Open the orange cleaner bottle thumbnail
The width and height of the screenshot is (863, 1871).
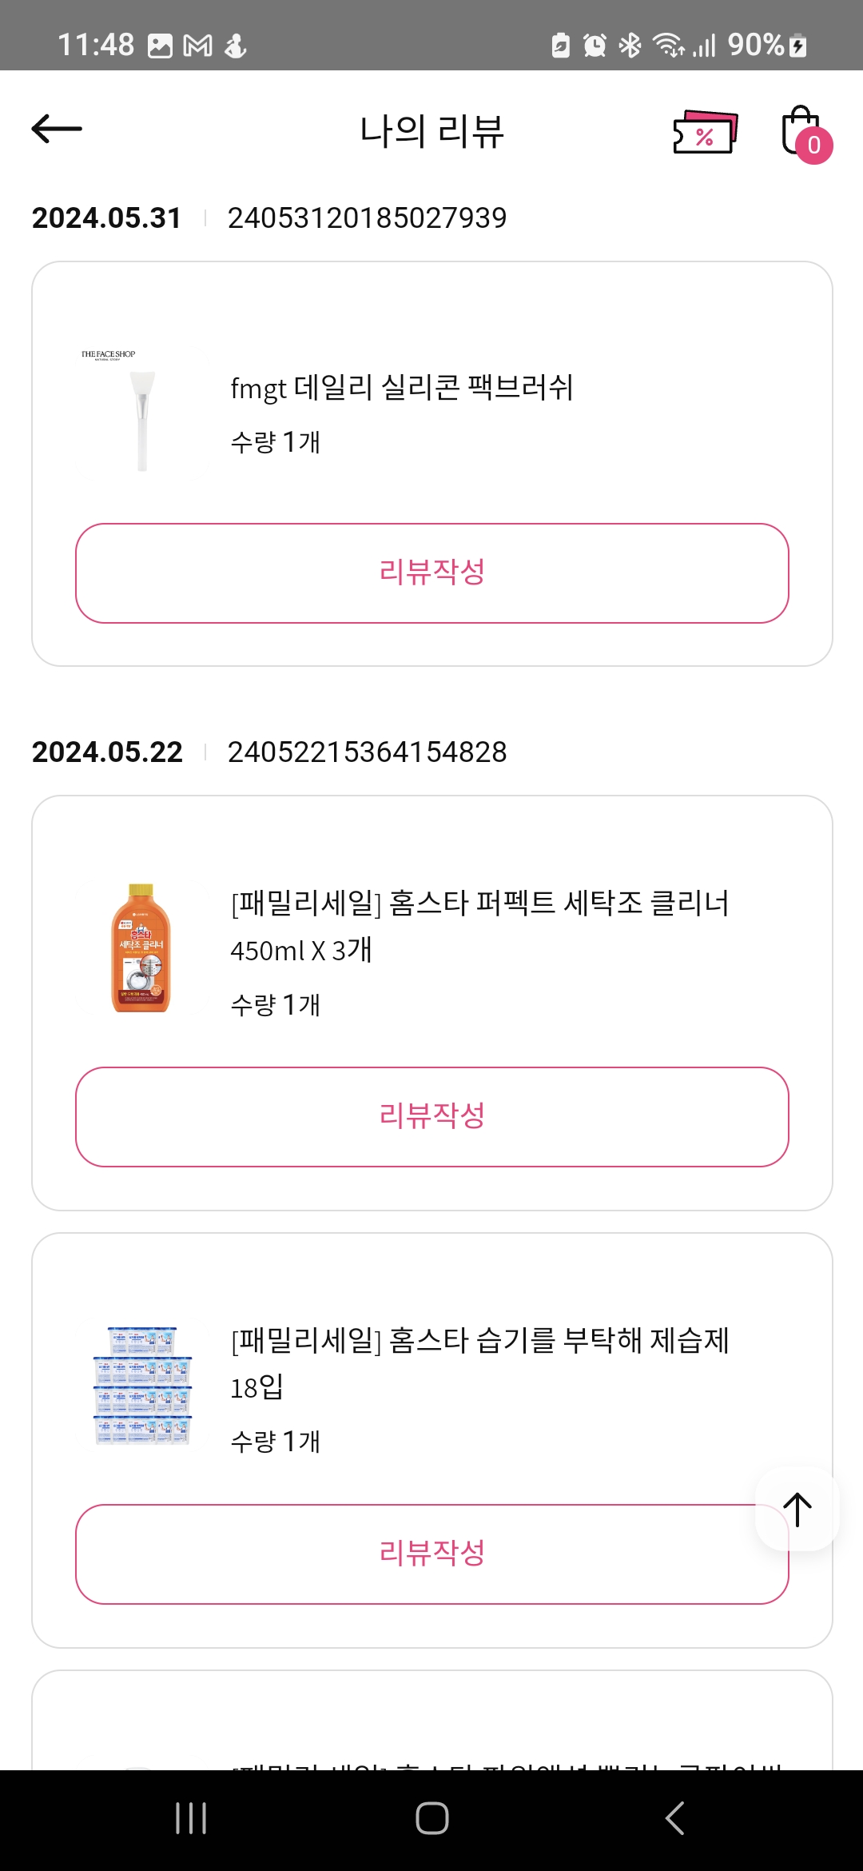(141, 948)
